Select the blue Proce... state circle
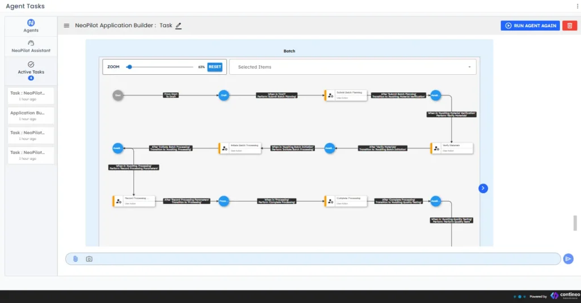 (224, 201)
